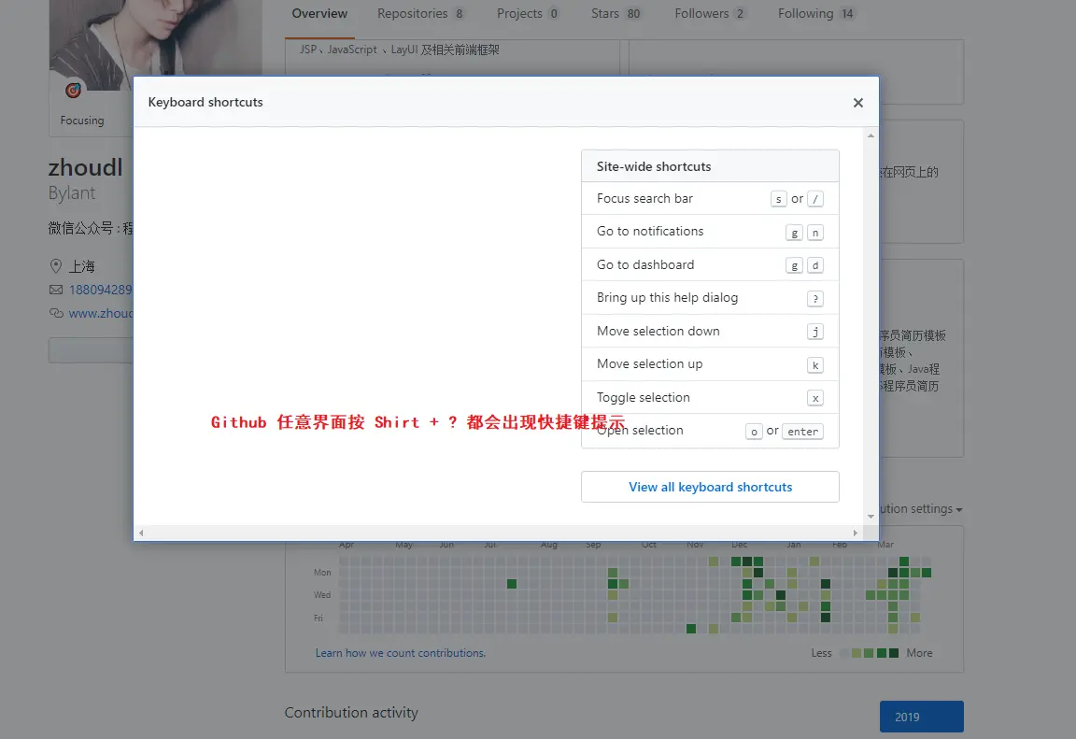Click the website link chain icon
This screenshot has height=739, width=1076.
56,313
